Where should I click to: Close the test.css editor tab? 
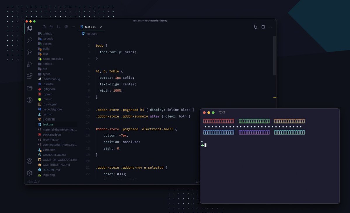click(101, 27)
